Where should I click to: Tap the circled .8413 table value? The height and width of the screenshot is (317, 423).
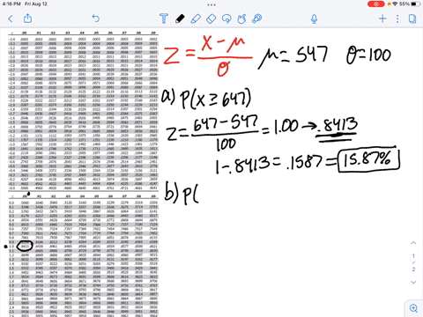click(x=25, y=246)
